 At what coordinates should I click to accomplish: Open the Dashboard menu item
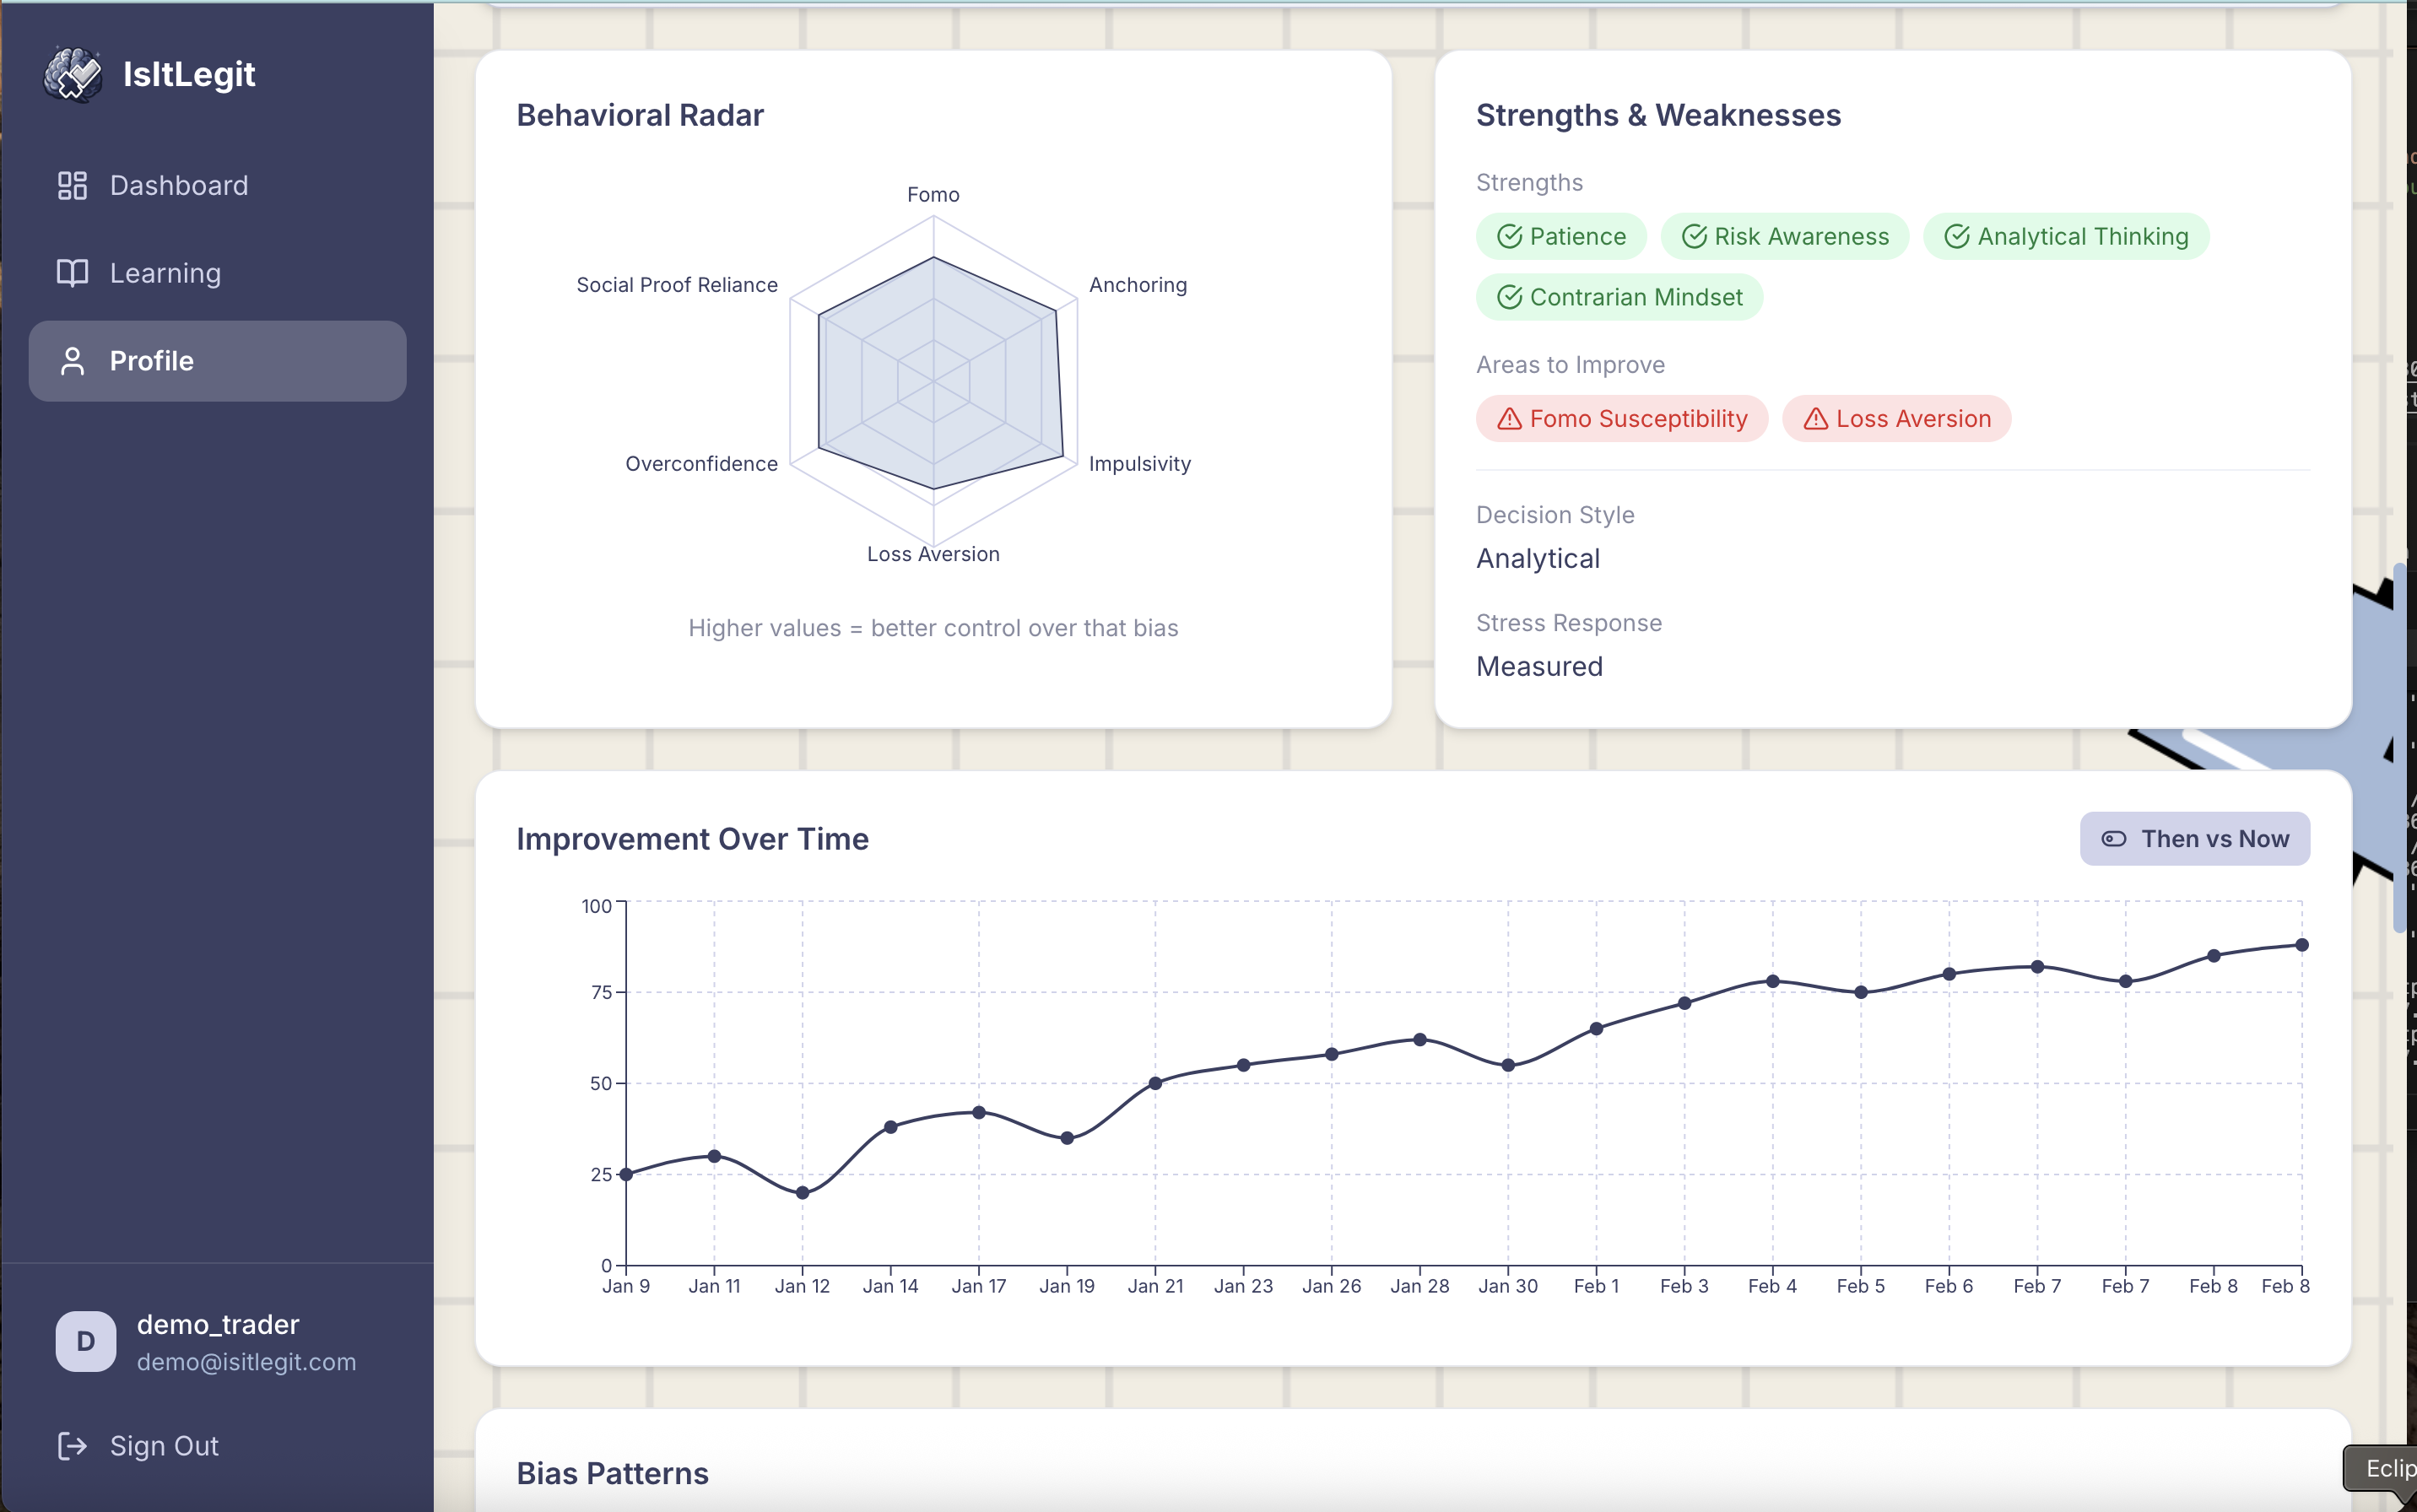click(179, 186)
